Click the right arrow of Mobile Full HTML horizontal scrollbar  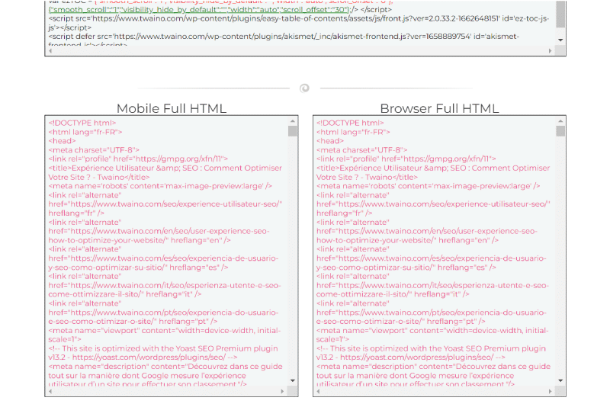coord(282,391)
